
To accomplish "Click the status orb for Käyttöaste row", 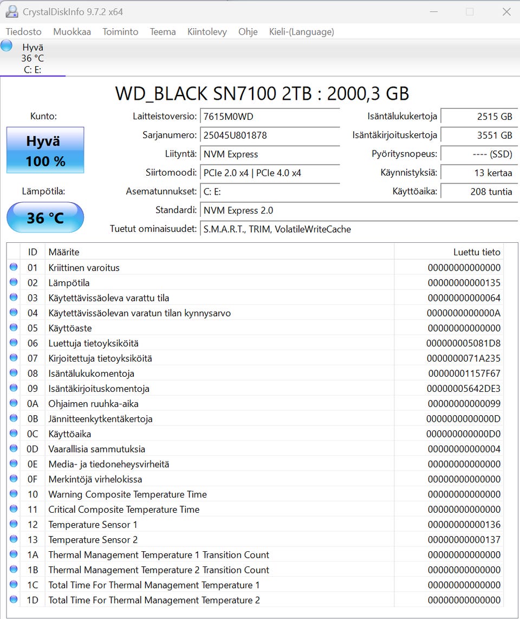I will [14, 327].
